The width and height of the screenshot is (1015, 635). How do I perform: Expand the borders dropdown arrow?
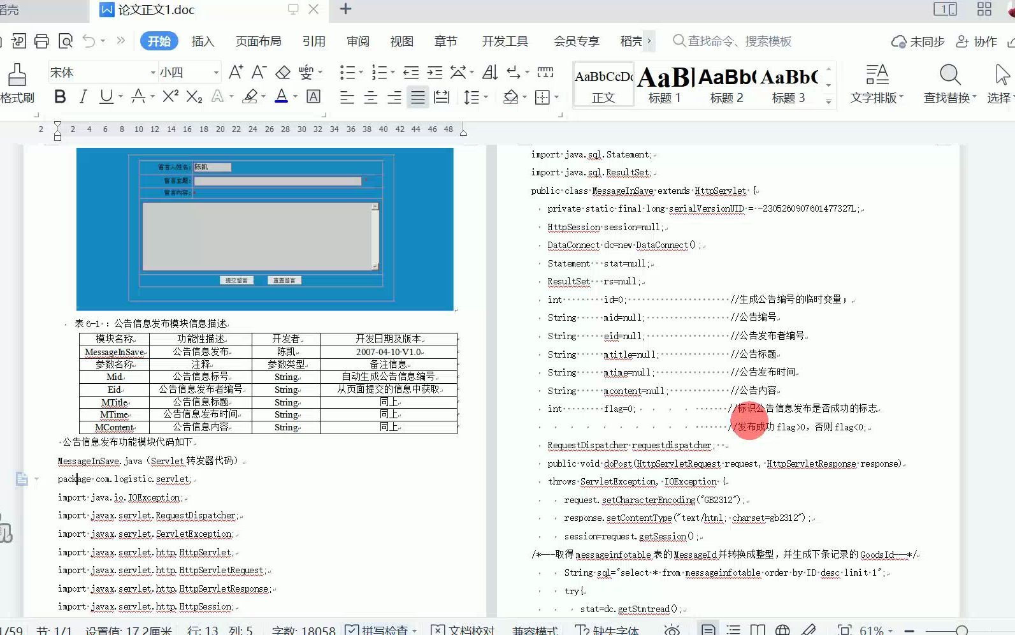pyautogui.click(x=556, y=98)
